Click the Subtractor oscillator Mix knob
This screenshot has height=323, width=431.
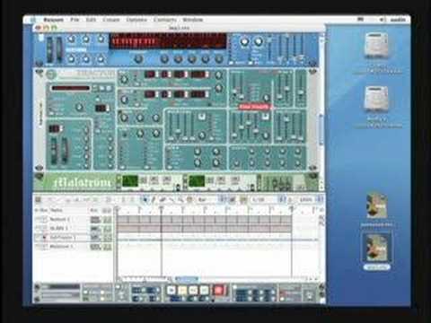(x=219, y=88)
